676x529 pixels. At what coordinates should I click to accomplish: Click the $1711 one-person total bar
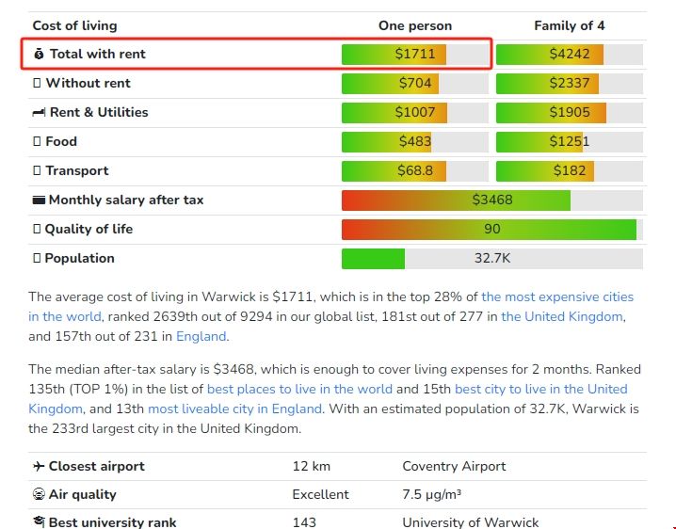415,55
